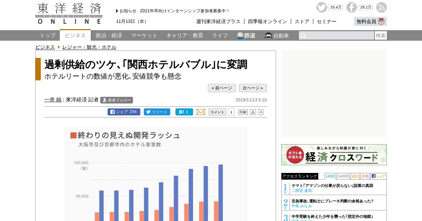422x221 pixels.
Task: Open the 政治・経済 navigation tab
Action: (109, 35)
